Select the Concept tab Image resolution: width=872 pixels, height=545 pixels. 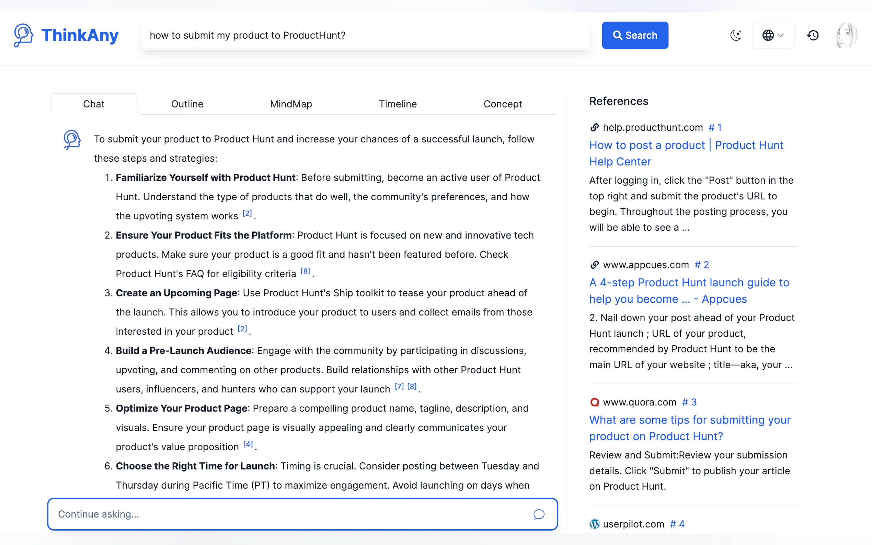[503, 104]
